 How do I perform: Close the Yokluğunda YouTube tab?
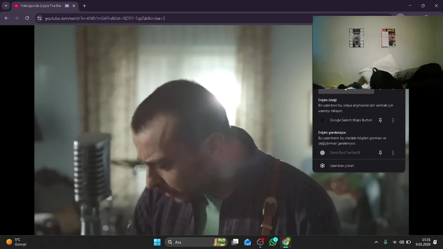[74, 6]
